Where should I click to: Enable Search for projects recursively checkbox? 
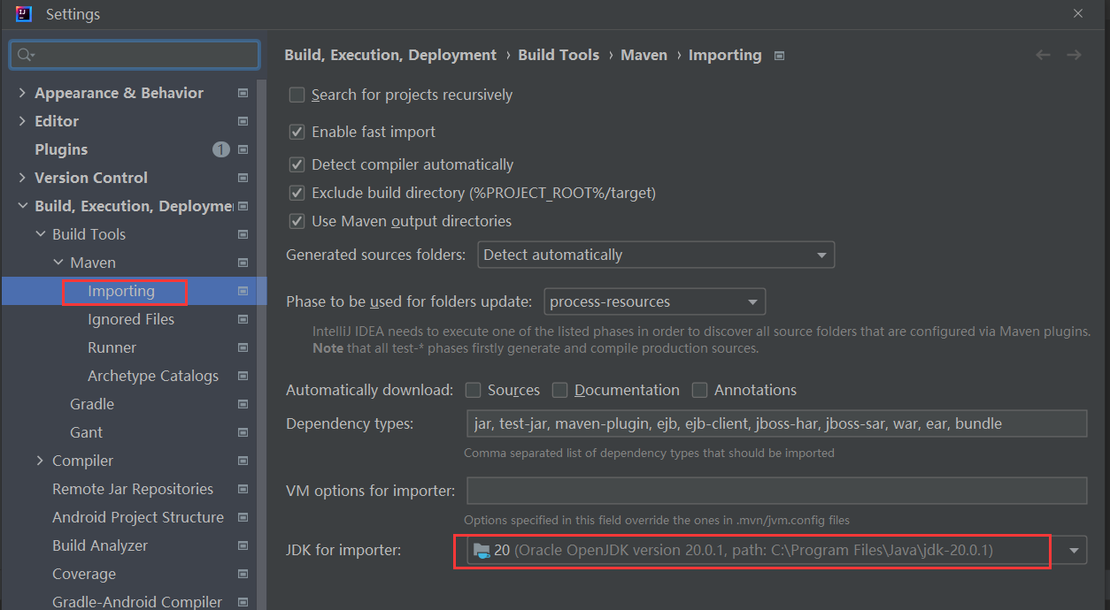click(x=297, y=95)
